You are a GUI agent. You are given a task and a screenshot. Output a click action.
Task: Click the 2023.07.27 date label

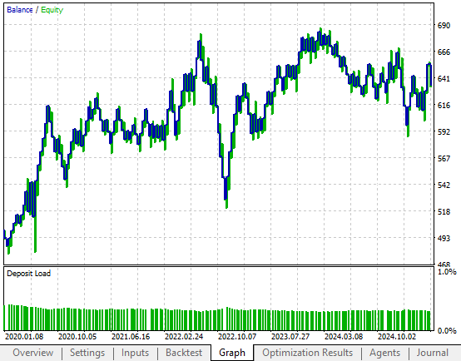[290, 336]
